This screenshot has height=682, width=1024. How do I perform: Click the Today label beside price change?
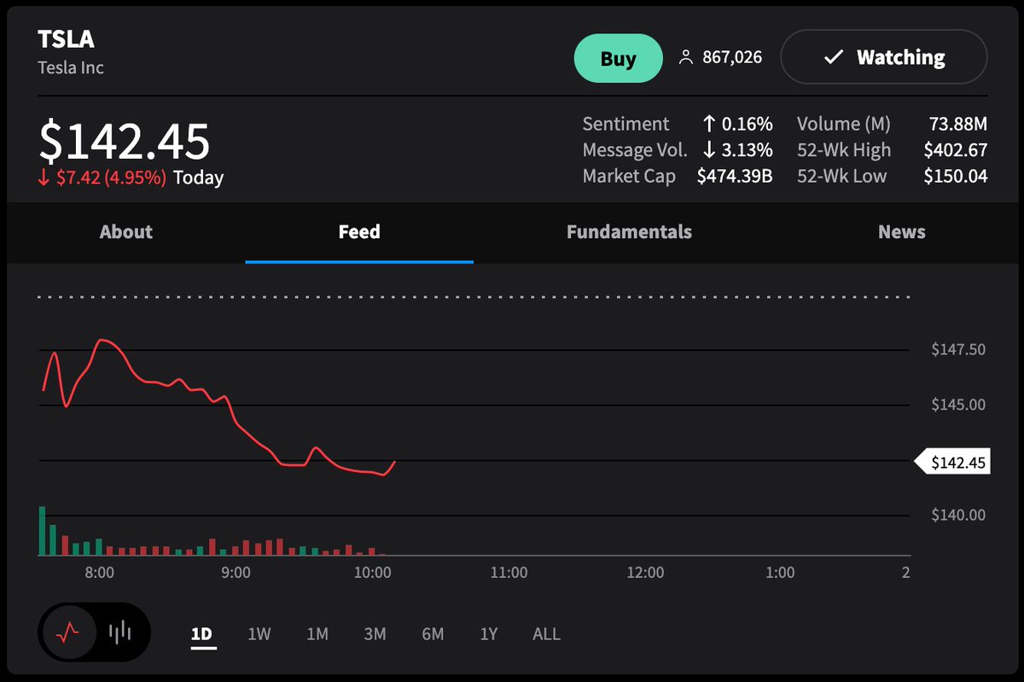tap(199, 178)
